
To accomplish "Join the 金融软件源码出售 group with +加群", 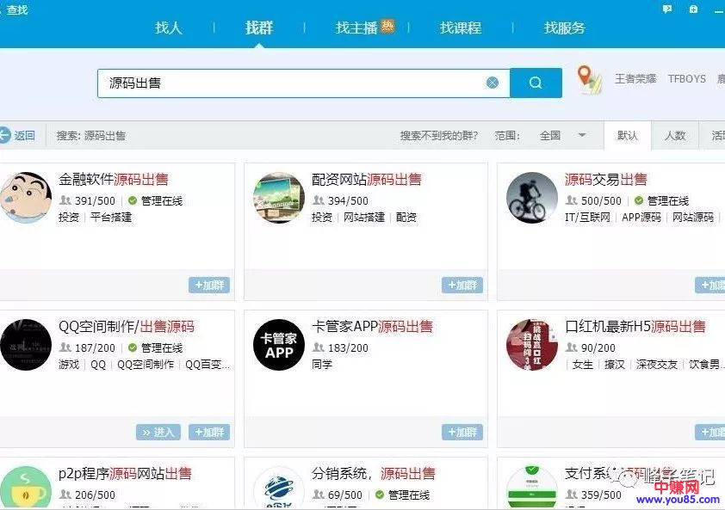I will (x=209, y=285).
